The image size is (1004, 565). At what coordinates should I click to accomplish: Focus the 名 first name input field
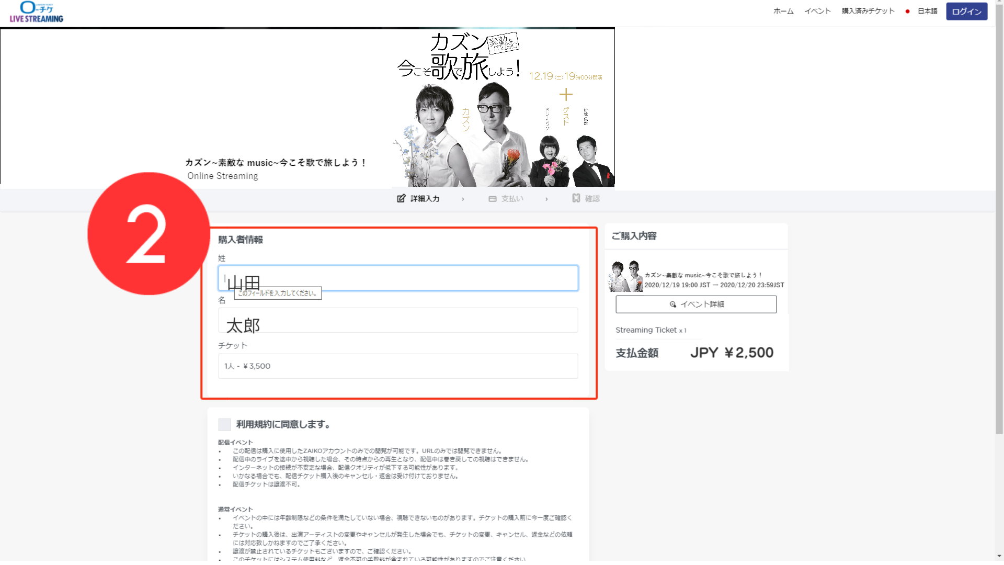click(398, 320)
